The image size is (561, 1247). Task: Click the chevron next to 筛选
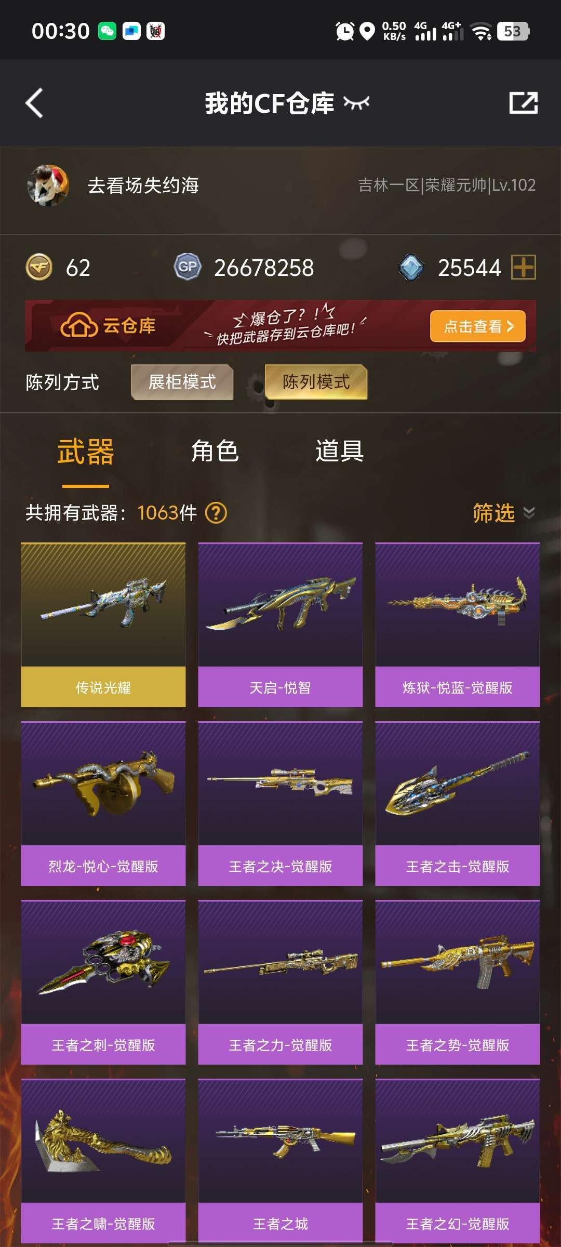[529, 513]
